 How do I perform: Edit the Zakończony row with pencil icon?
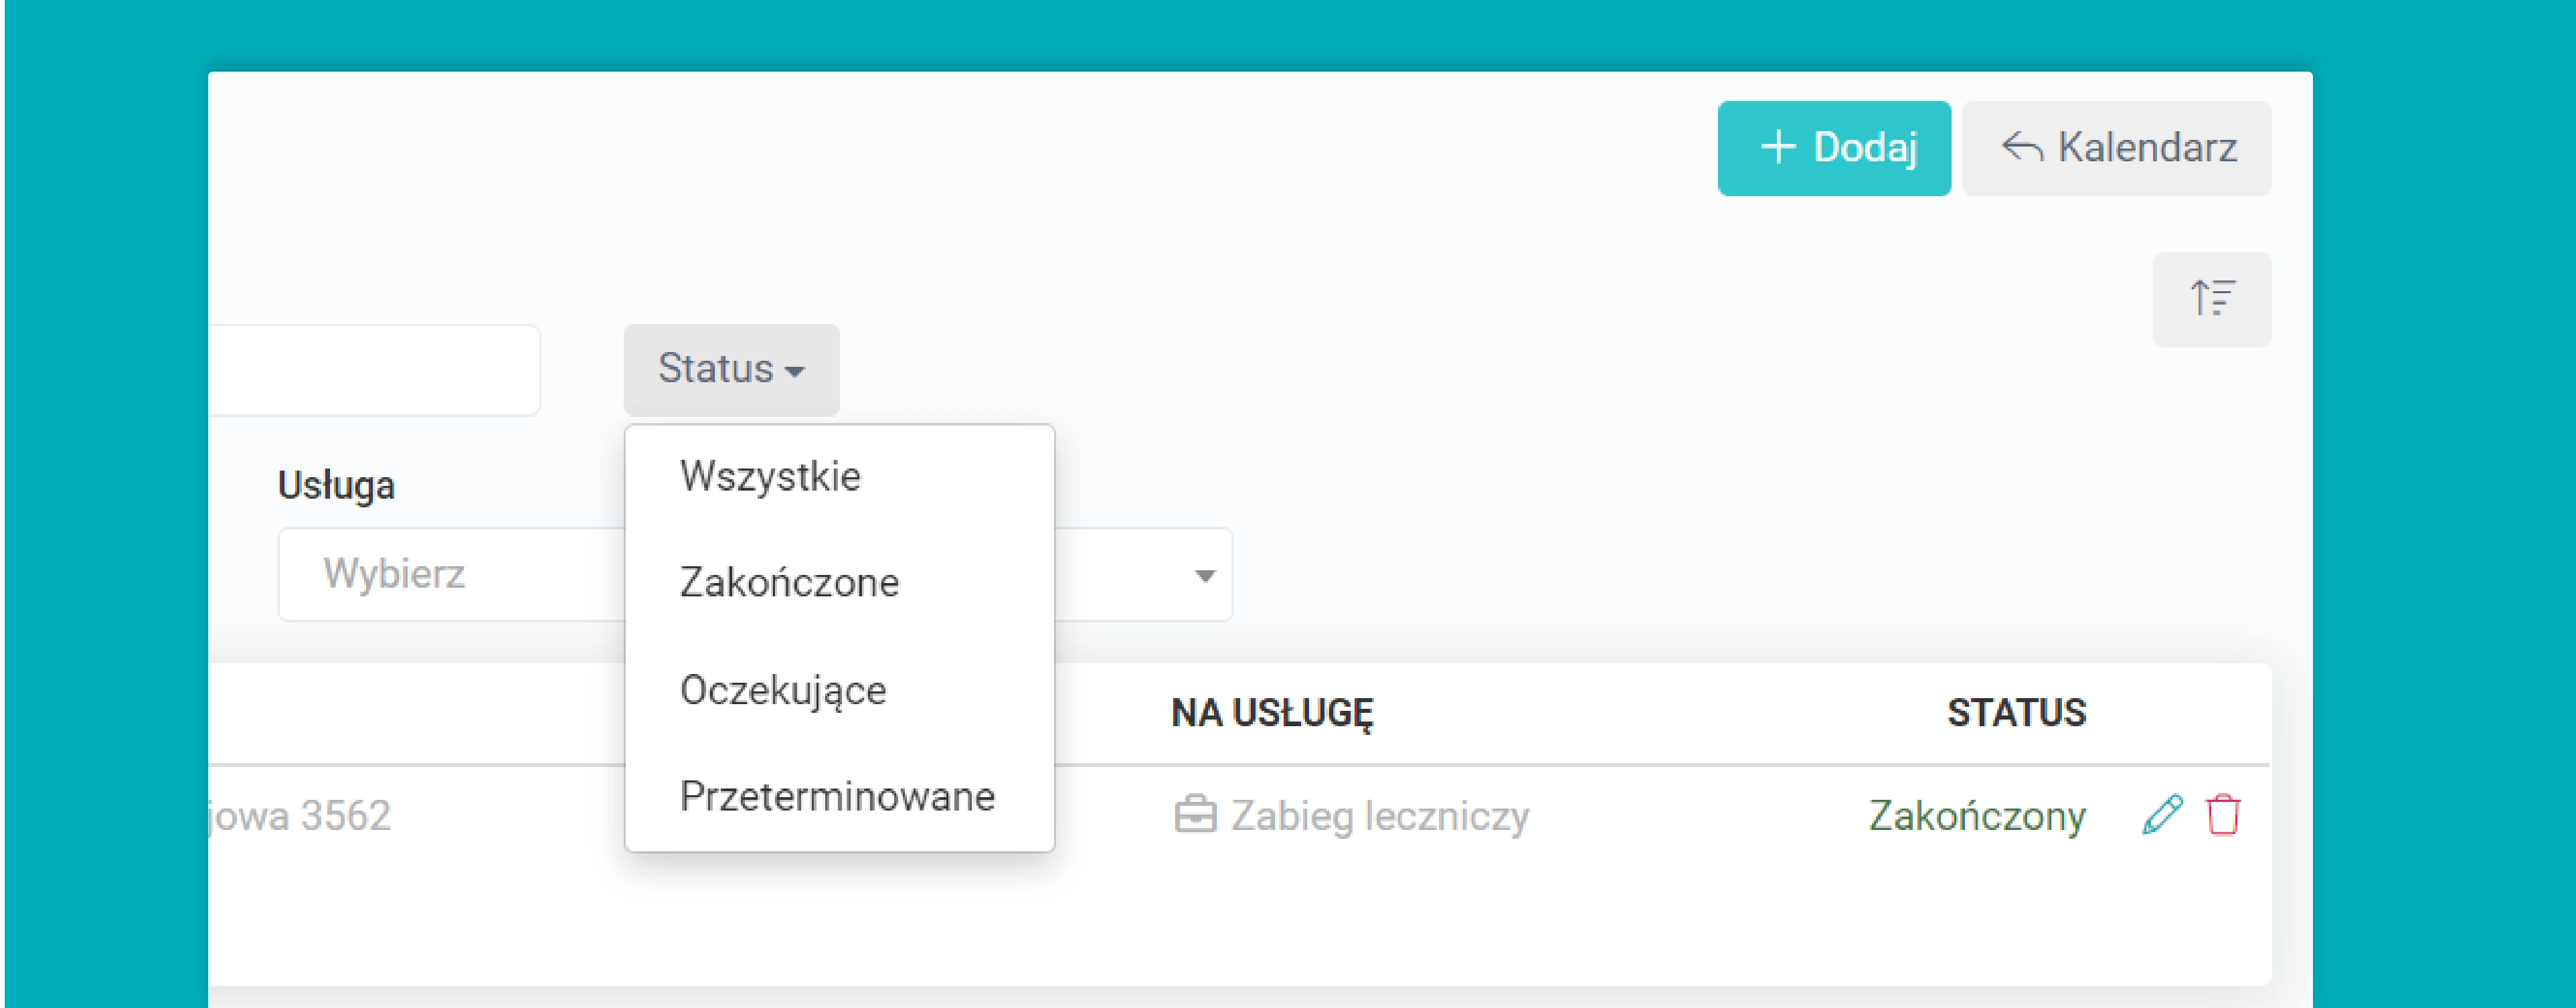click(2162, 814)
